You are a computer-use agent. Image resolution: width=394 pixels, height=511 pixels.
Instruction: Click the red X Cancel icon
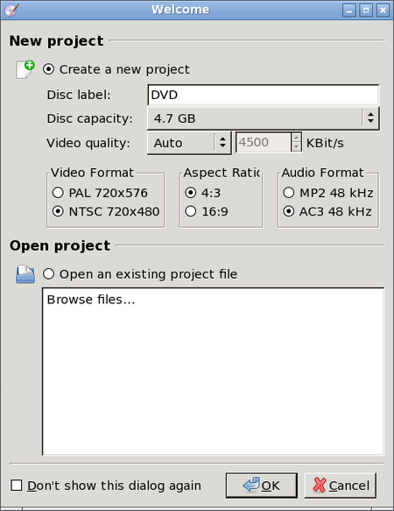click(319, 485)
